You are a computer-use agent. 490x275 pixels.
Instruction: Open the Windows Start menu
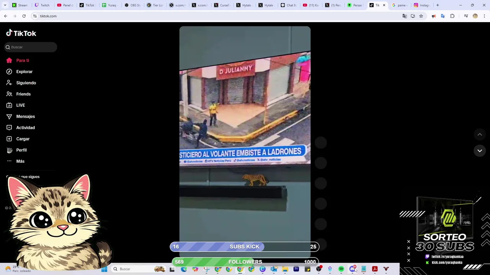point(104,269)
